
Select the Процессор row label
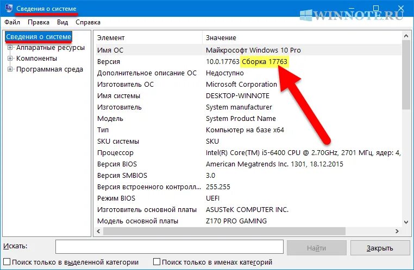pos(115,153)
